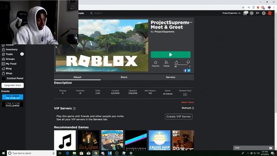Open the Roblox Studio taskbar icon
277x156 pixels.
pos(124,153)
